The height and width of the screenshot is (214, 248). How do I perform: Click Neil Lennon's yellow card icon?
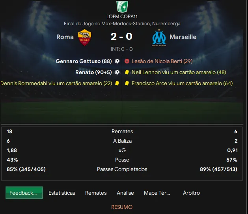[127, 73]
